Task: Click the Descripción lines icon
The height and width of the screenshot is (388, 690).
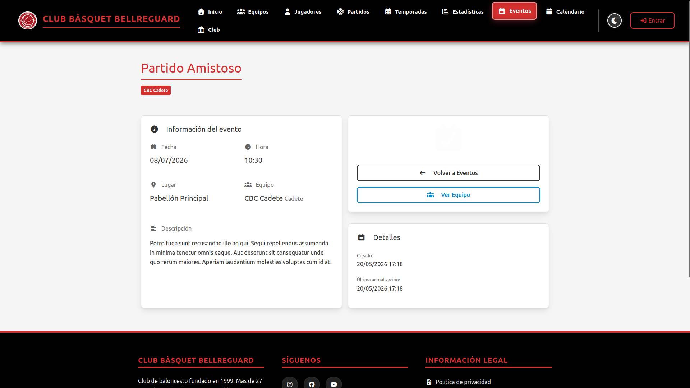Action: 153,228
